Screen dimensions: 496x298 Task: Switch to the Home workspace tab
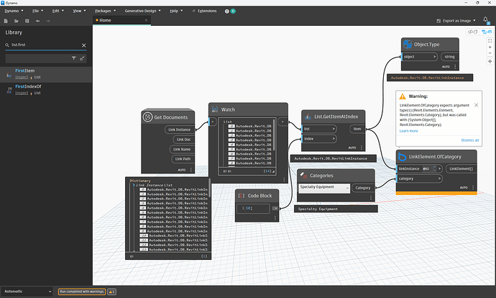click(x=104, y=21)
